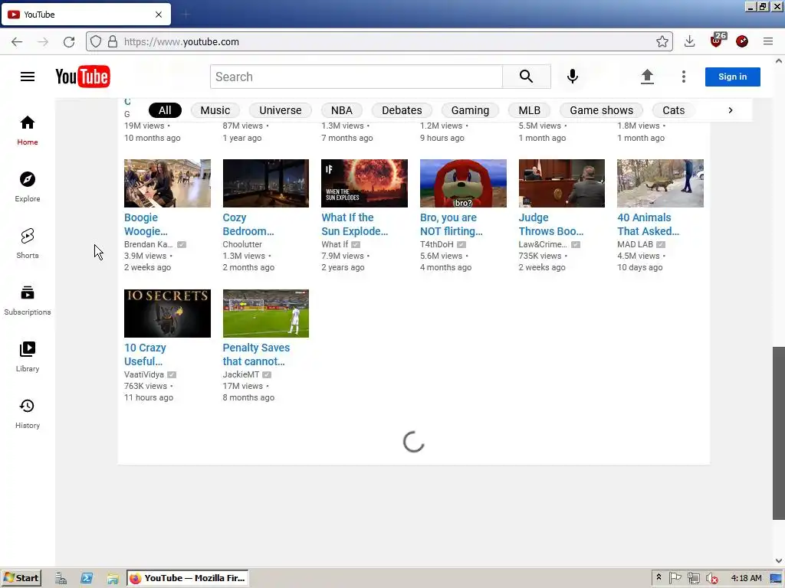Image resolution: width=785 pixels, height=588 pixels.
Task: Start voice search with microphone icon
Action: [x=572, y=77]
